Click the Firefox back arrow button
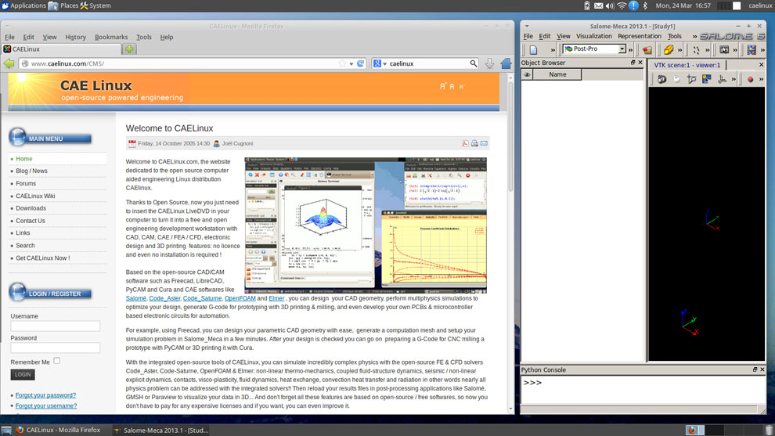The image size is (775, 436). (9, 63)
